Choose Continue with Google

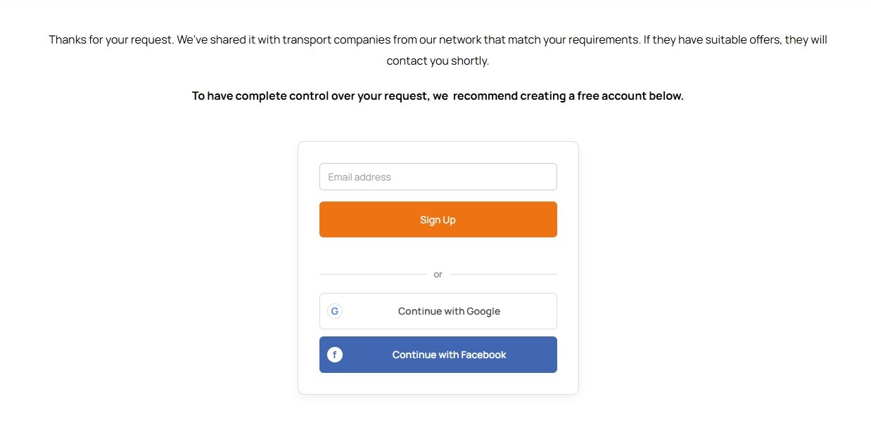449,311
